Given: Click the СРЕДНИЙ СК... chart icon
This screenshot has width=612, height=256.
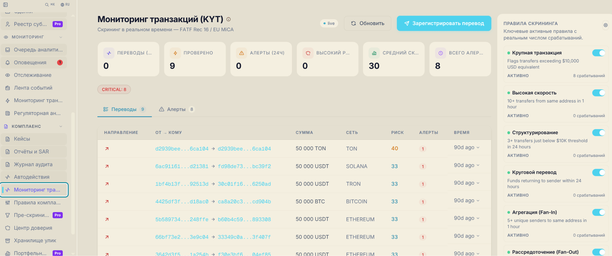Looking at the screenshot, I should pyautogui.click(x=374, y=53).
